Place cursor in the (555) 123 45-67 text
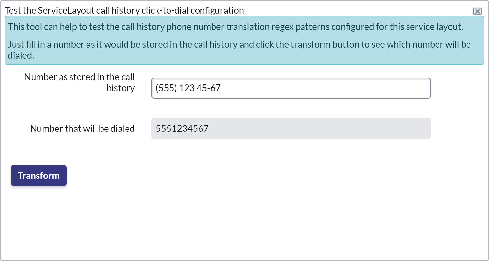489x261 pixels. [188, 88]
